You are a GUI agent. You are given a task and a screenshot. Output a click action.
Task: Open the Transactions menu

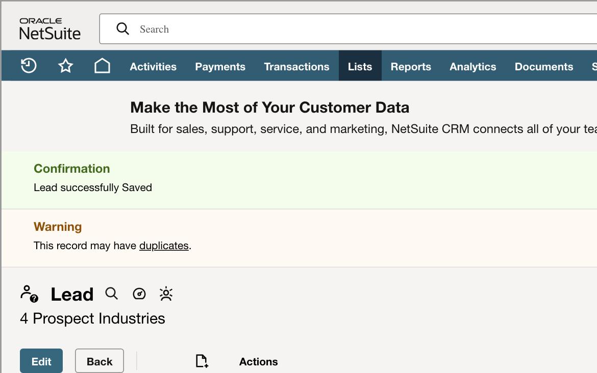coord(296,67)
